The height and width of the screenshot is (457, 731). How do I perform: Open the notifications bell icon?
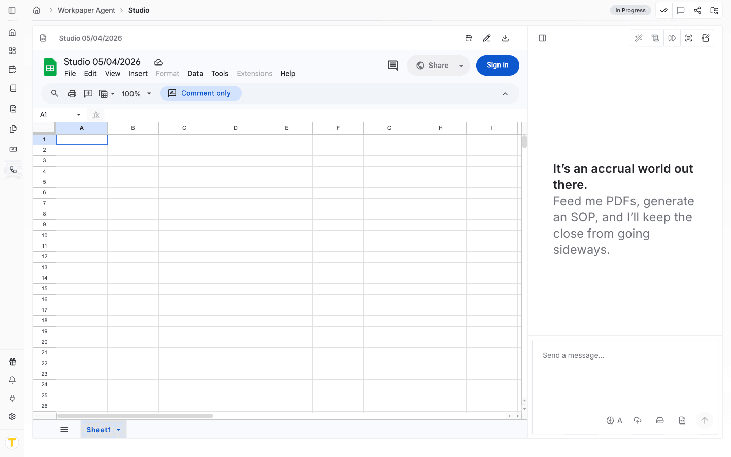pos(12,380)
